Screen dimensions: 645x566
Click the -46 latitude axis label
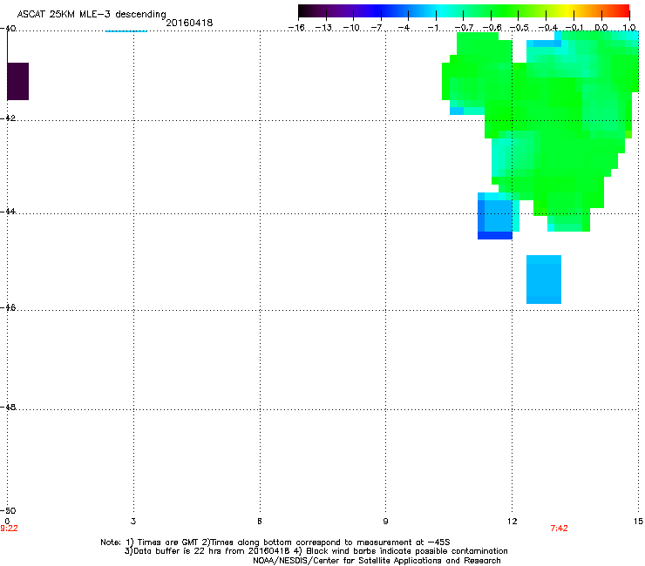pyautogui.click(x=8, y=307)
